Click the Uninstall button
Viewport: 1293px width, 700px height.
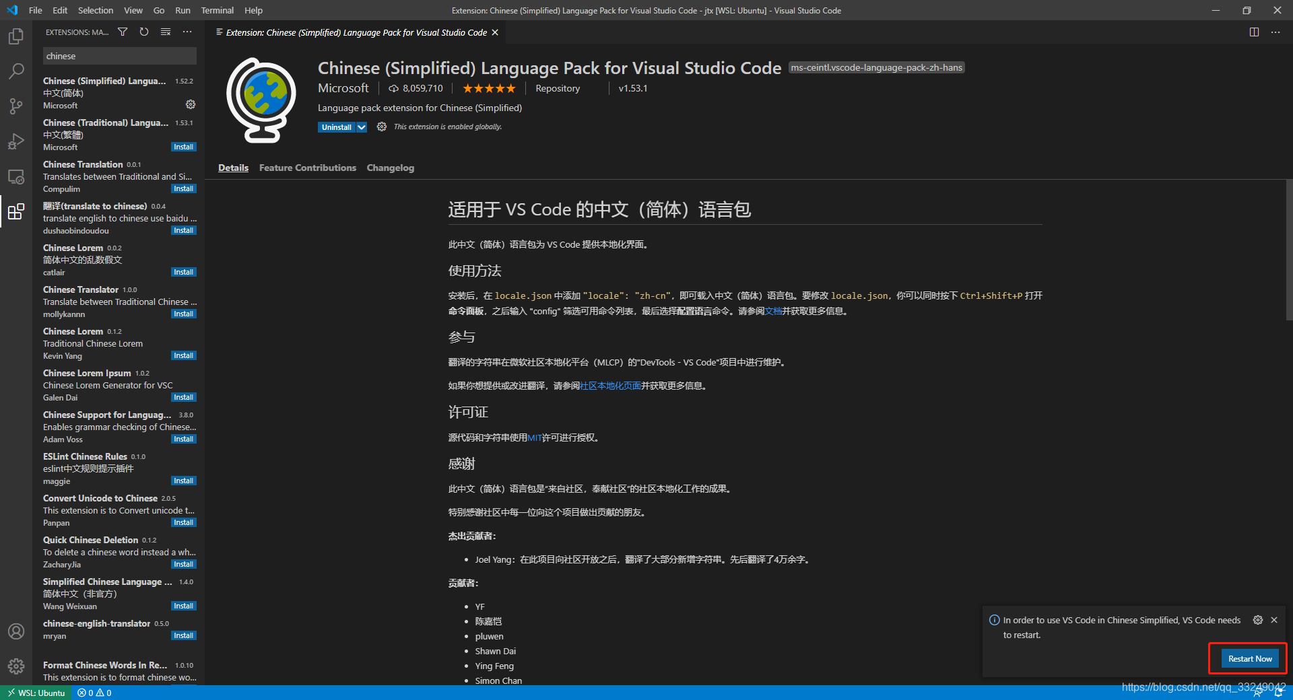337,127
